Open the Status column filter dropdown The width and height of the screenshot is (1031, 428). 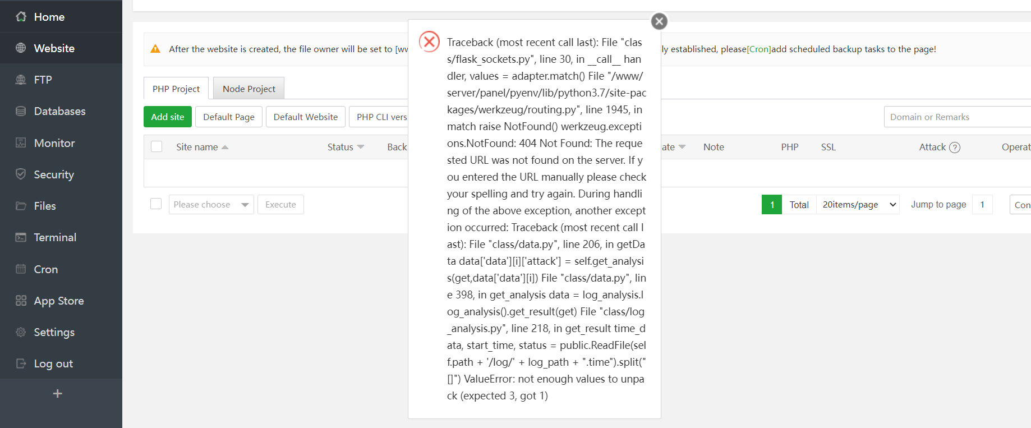point(361,147)
